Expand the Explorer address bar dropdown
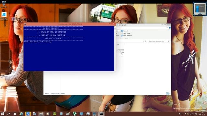Viewport: 207px width, 116px height. point(143,41)
